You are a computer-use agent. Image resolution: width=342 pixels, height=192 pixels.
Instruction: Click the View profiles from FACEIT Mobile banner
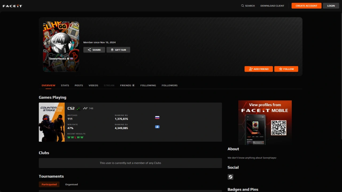[x=265, y=122]
